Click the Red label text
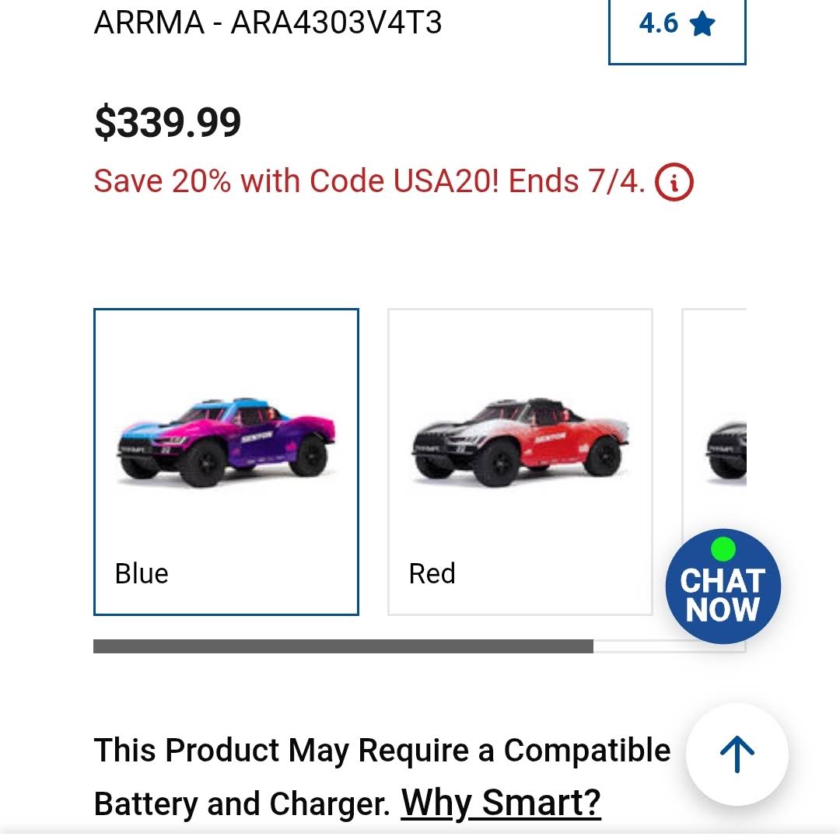Viewport: 840px width, 840px height. tap(432, 573)
